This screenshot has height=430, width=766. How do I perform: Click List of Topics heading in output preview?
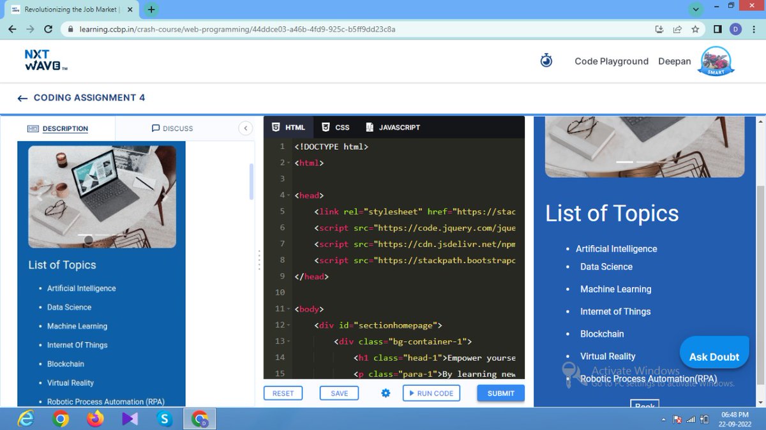click(612, 214)
